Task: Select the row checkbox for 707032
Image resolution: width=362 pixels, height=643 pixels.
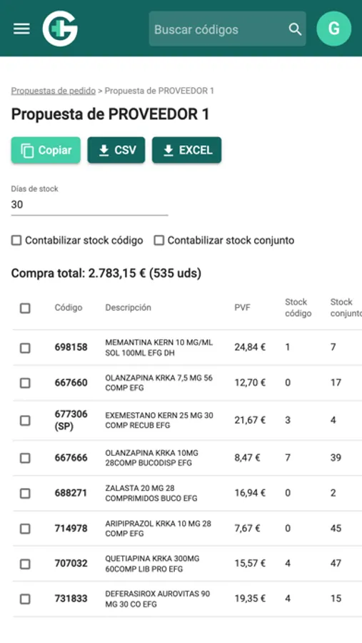Action: coord(25,564)
